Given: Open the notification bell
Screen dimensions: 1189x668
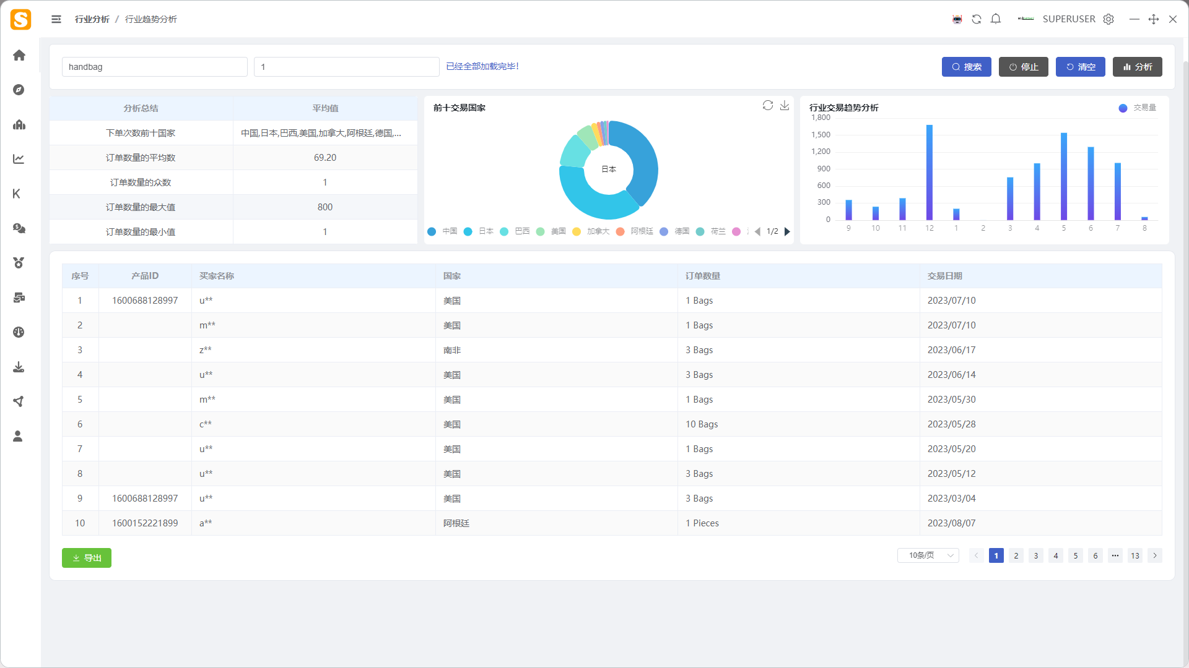Looking at the screenshot, I should (x=996, y=19).
